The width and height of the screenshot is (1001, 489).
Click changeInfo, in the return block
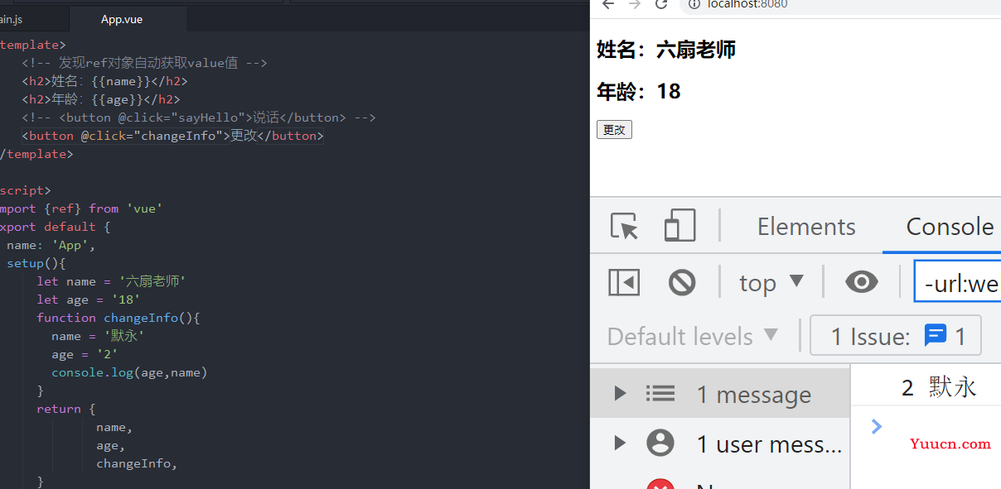coord(137,463)
